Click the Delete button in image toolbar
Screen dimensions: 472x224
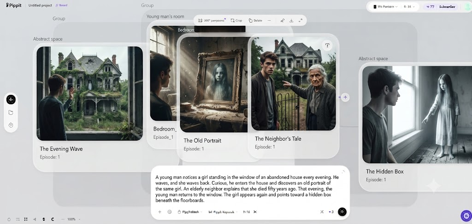coord(255,20)
